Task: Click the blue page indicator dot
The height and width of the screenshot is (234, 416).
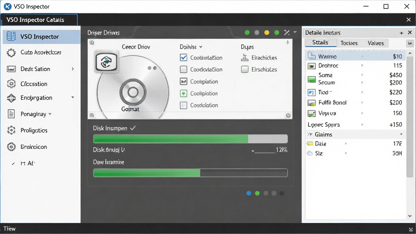Action: click(x=249, y=193)
